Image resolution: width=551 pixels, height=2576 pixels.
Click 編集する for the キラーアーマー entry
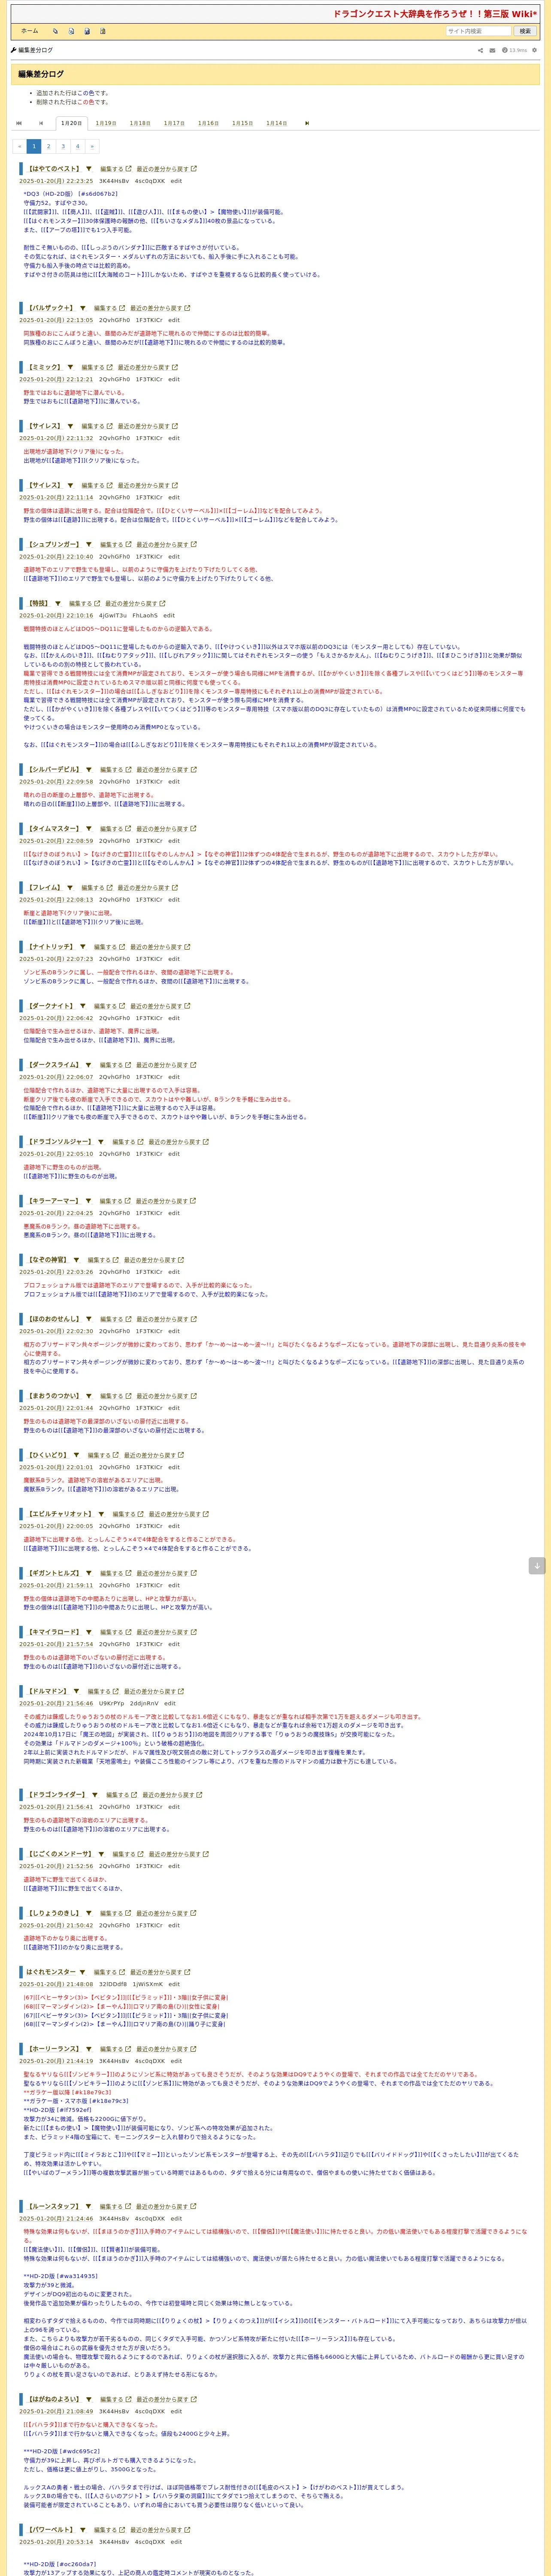[114, 1201]
